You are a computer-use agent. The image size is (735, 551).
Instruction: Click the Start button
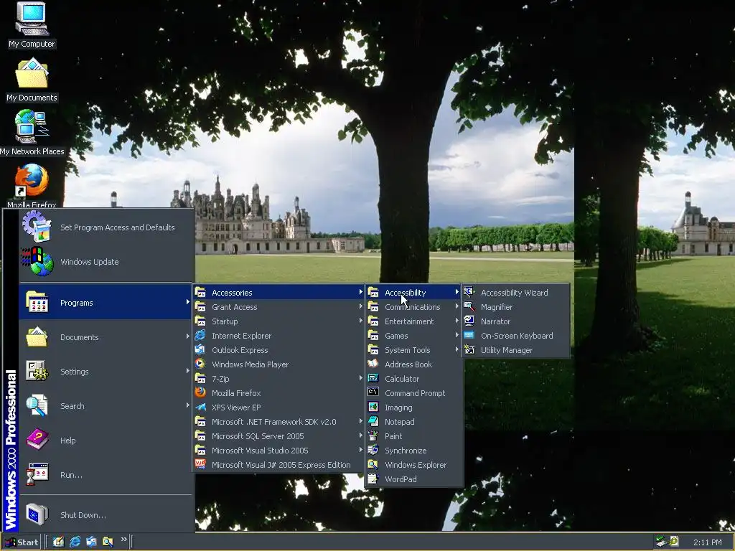click(x=22, y=542)
